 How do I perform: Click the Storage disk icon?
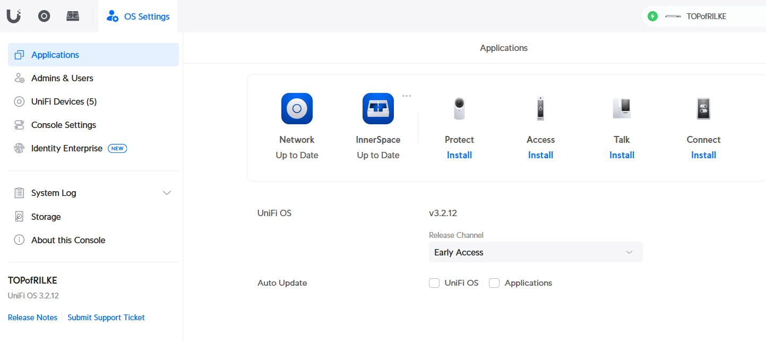coord(19,217)
